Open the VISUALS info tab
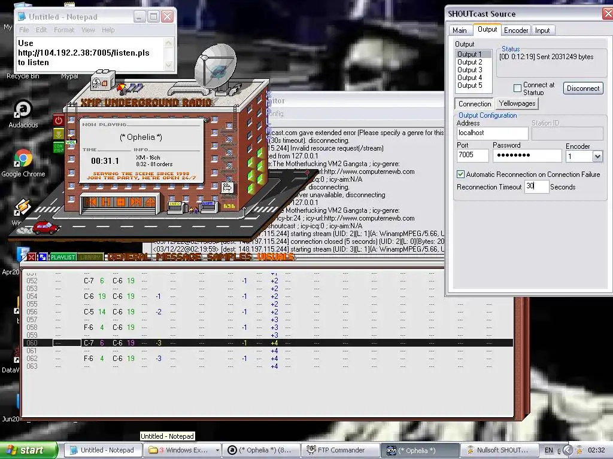The image size is (613, 459). 275,256
